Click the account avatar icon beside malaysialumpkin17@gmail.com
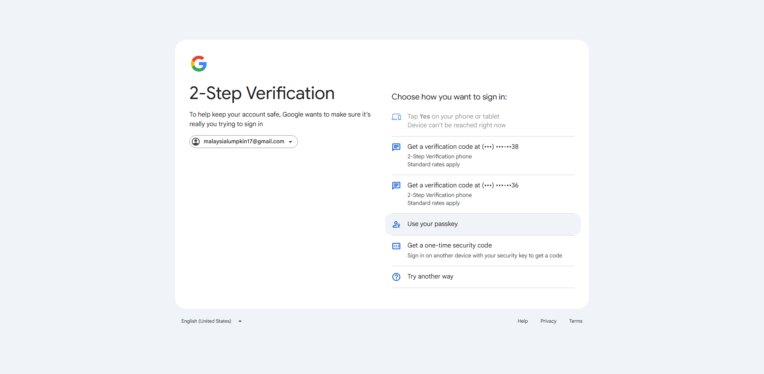Screen dimensions: 764x374 point(196,142)
